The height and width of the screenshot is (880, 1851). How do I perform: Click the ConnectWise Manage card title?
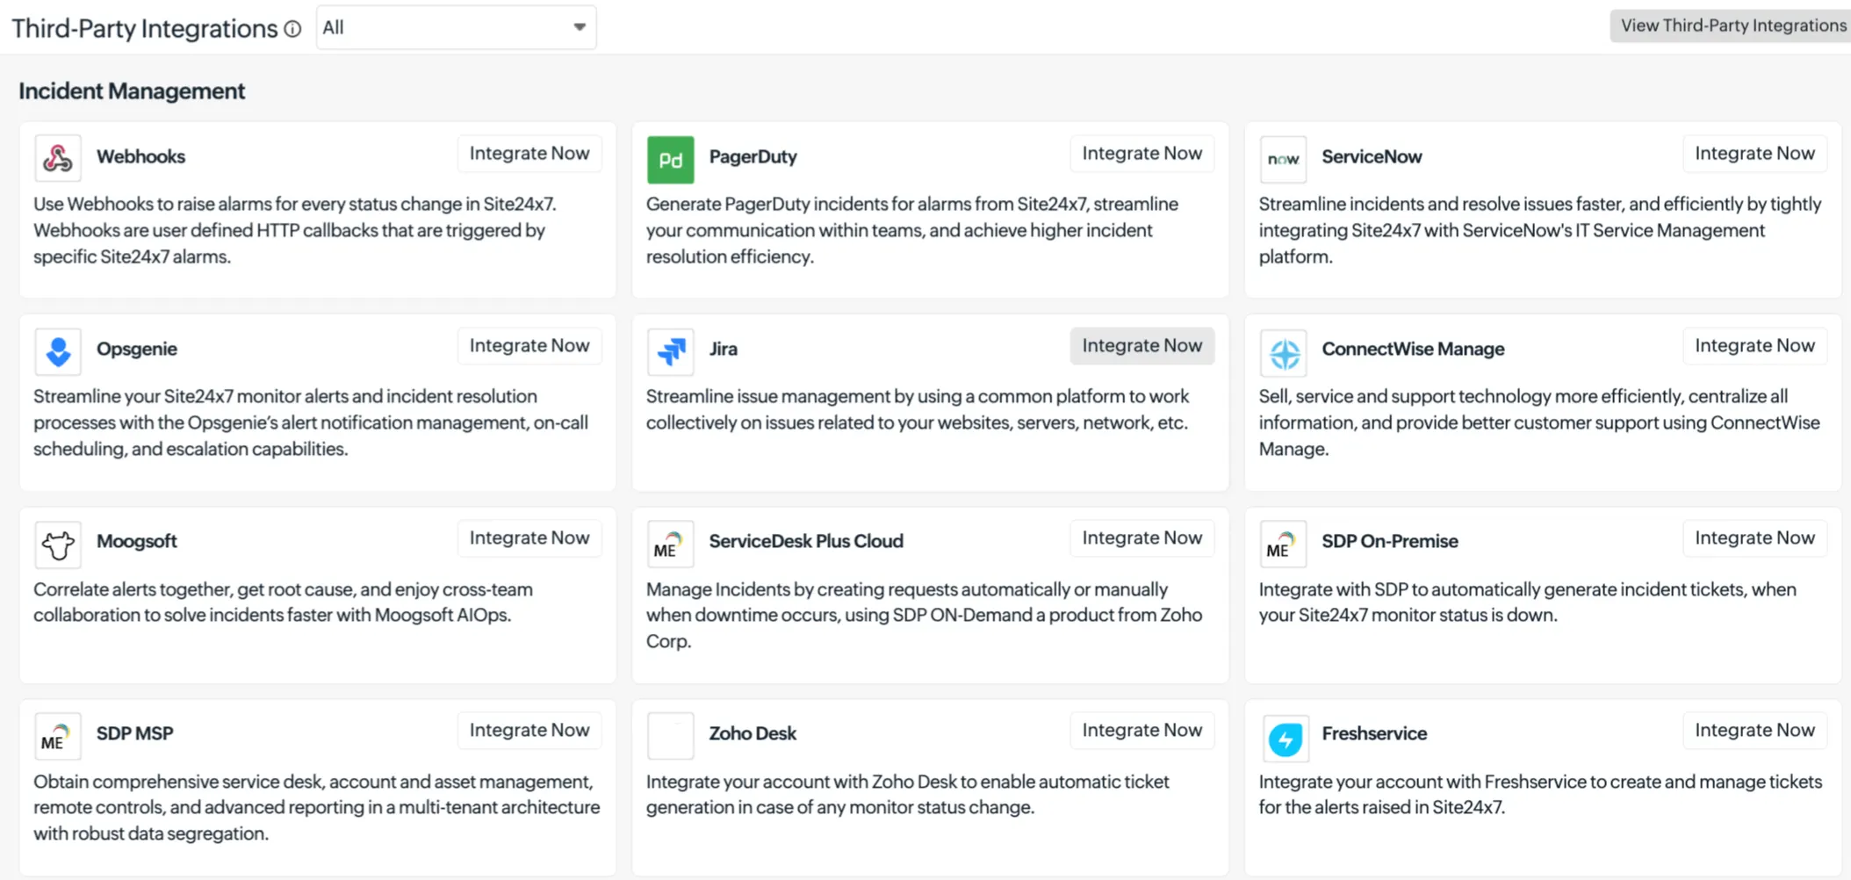1413,349
